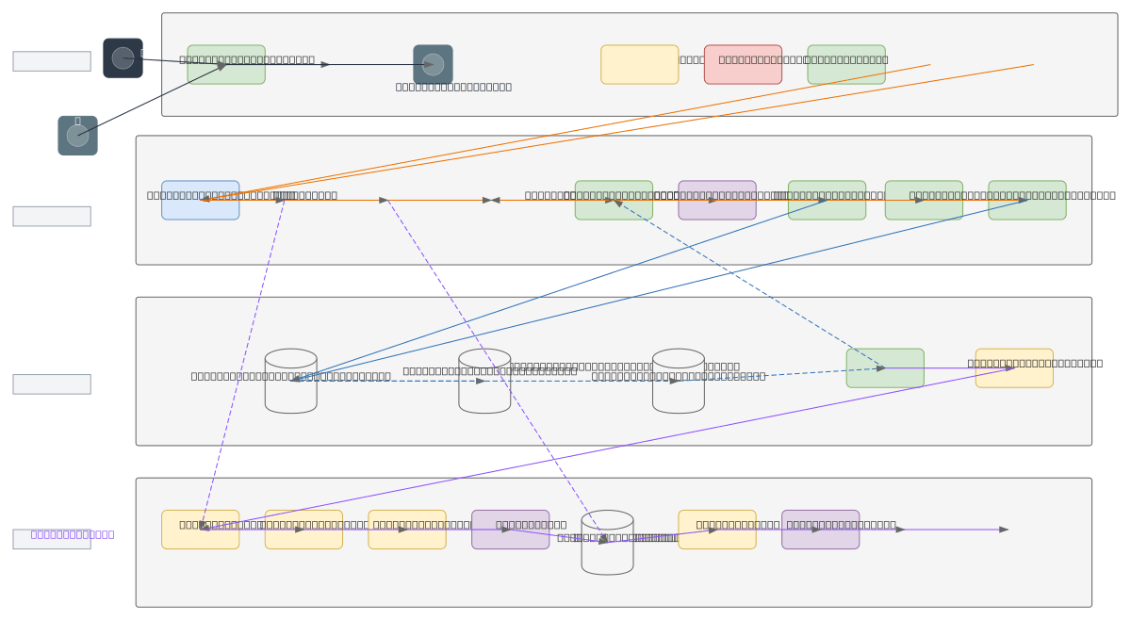Select the last green node in the second lane
Viewport: 1131px width, 620px height.
click(1027, 200)
